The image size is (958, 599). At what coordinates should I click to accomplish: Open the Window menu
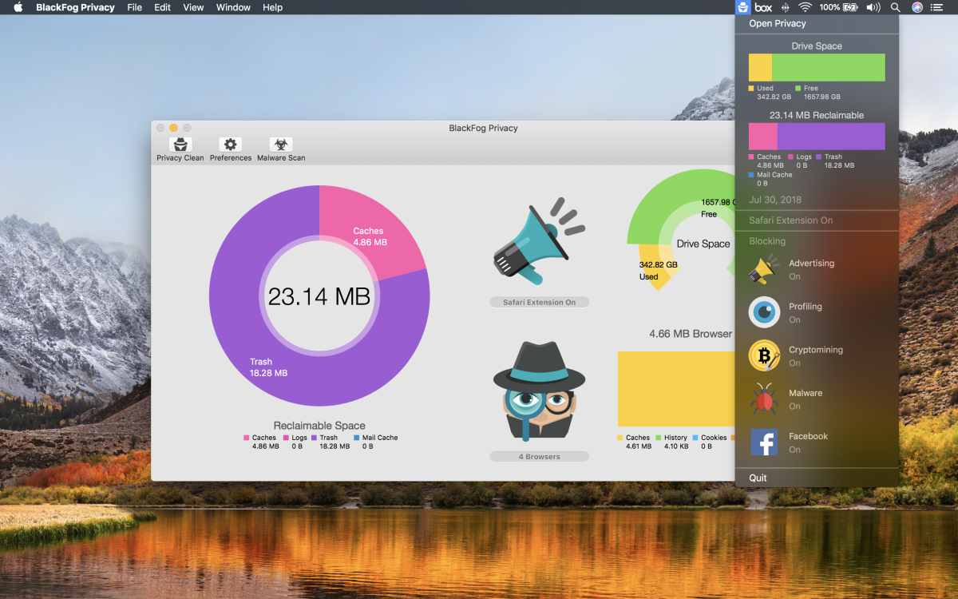(x=232, y=7)
